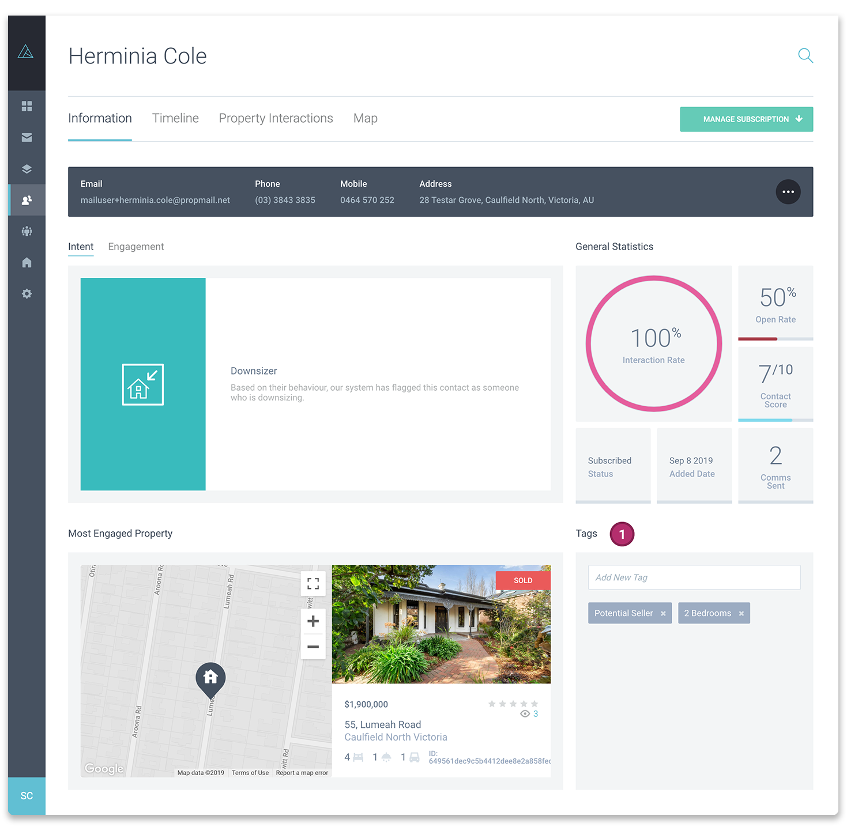Open the SC user profile menu
The height and width of the screenshot is (831, 847).
pyautogui.click(x=27, y=796)
